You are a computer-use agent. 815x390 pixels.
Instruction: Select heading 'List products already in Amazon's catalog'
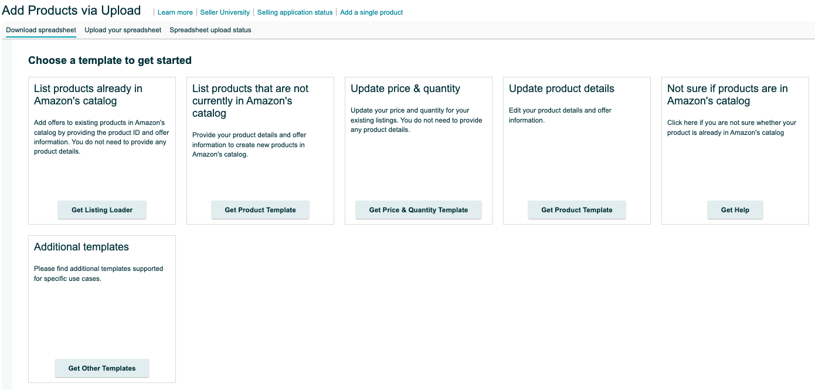coord(88,95)
